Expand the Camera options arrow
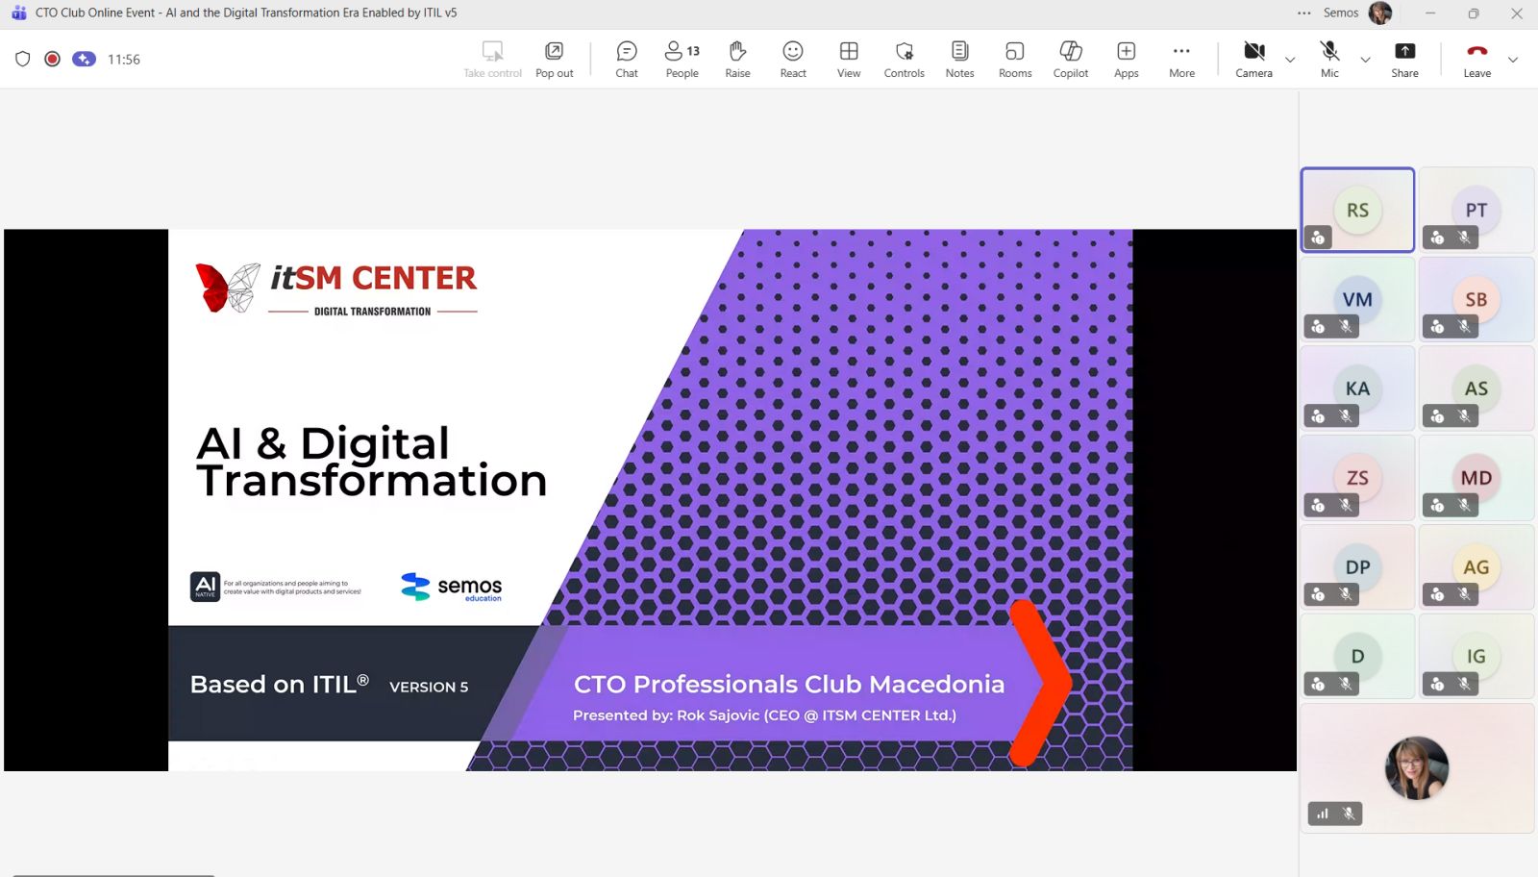1538x877 pixels. (x=1290, y=60)
